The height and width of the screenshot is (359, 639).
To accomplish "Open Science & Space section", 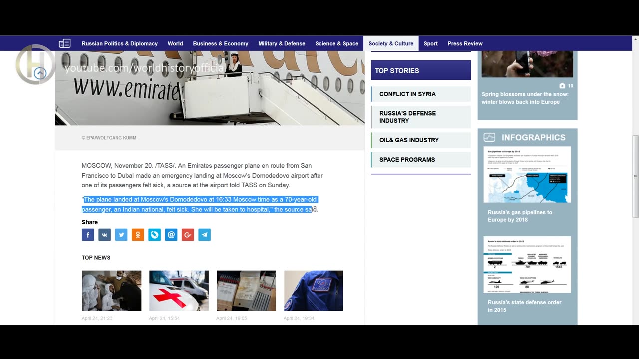I will point(337,43).
